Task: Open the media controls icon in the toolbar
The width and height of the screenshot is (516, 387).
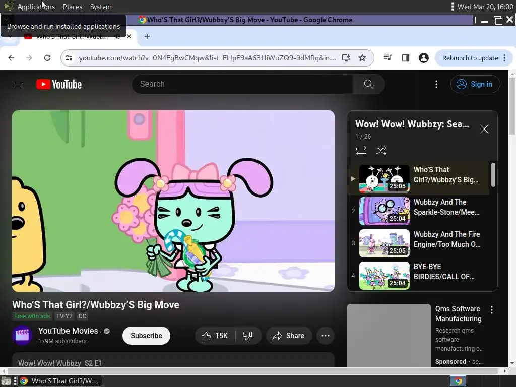Action: (x=388, y=58)
